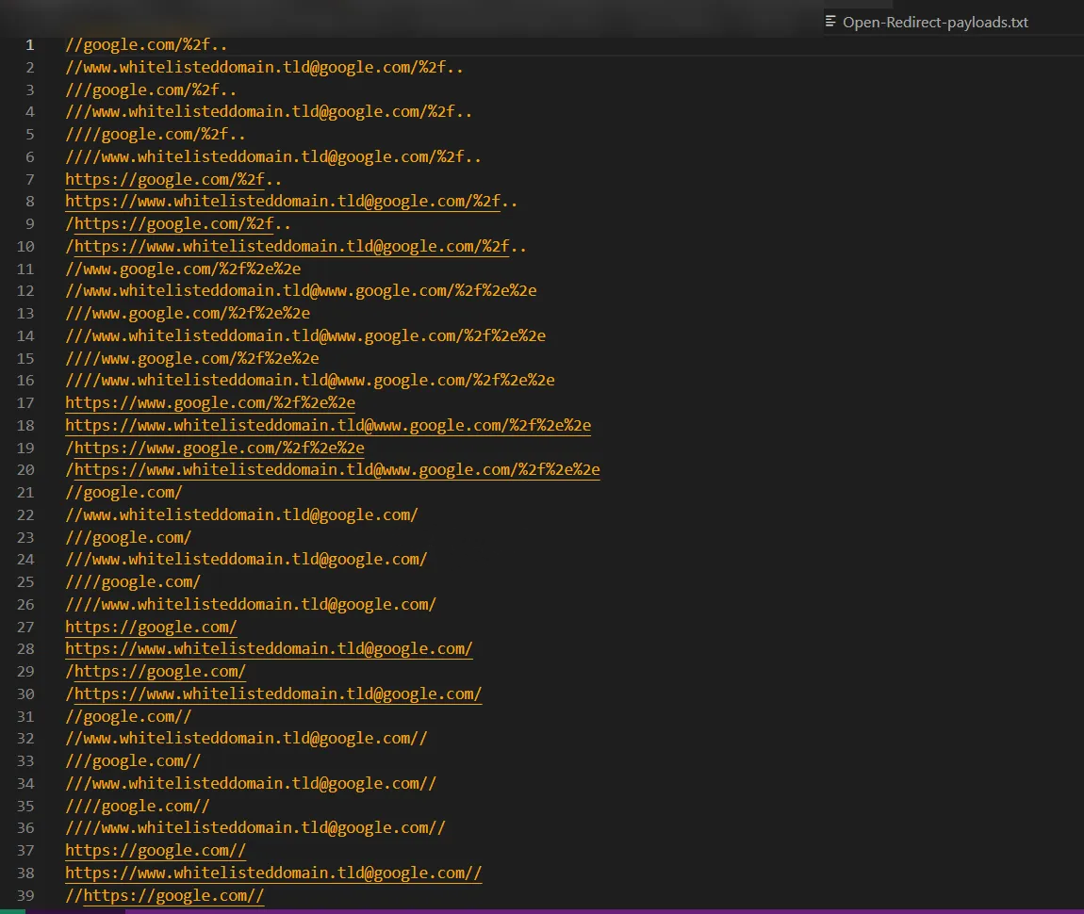Click line 31 text //google.com//
The width and height of the screenshot is (1084, 914).
pos(128,717)
